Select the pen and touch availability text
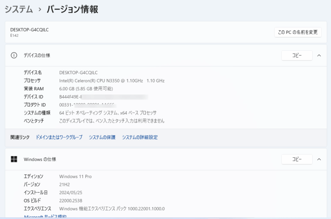Screen dimensions: 331x219 tap(112, 121)
